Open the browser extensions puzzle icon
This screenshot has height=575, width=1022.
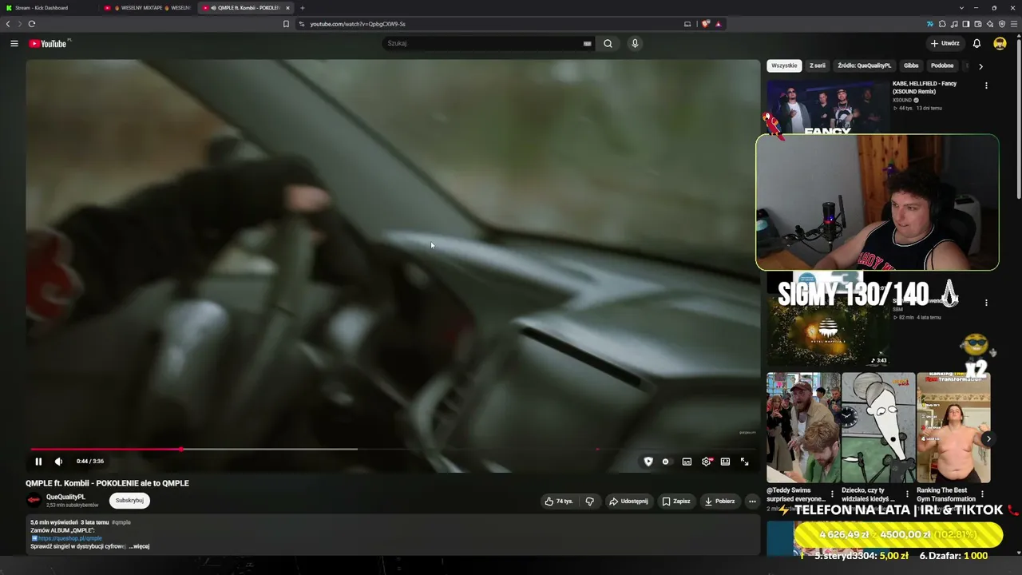942,24
